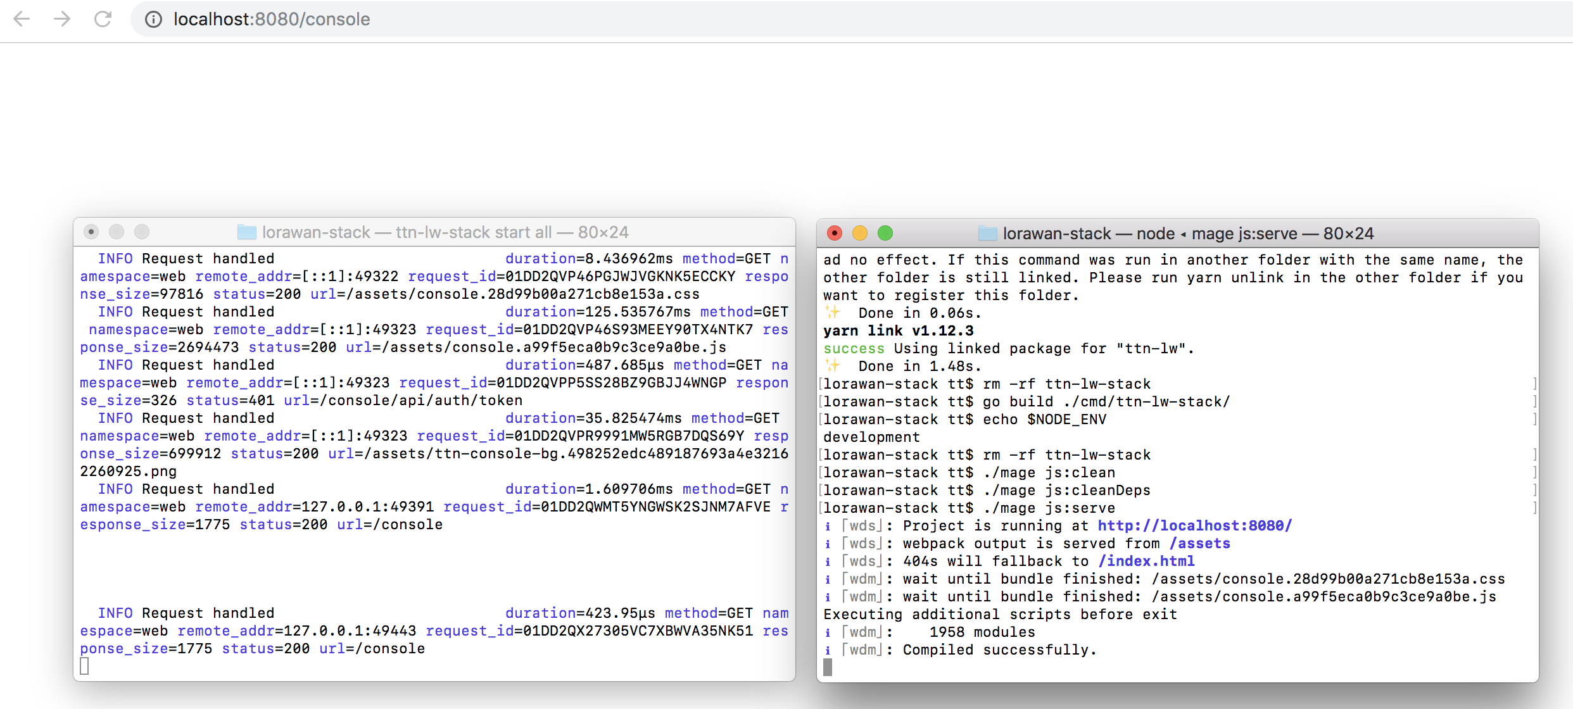This screenshot has width=1573, height=709.
Task: Click the /assets webpack output path text
Action: [x=1200, y=543]
